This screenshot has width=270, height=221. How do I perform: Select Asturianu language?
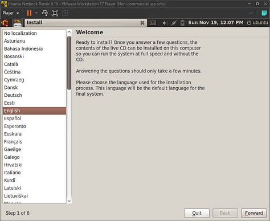pyautogui.click(x=34, y=41)
